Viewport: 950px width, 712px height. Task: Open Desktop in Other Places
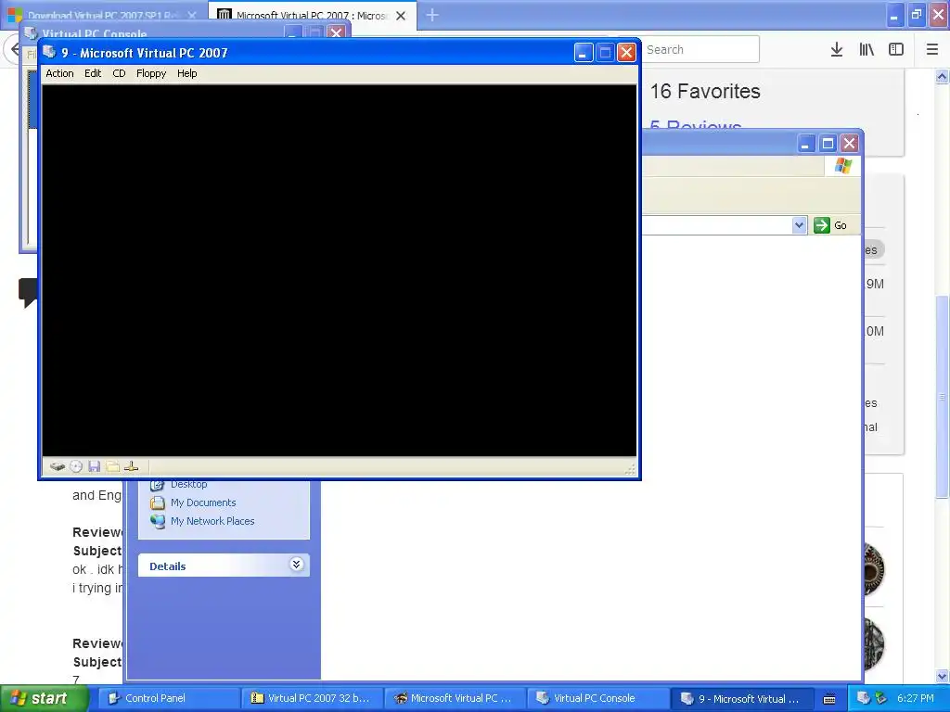[x=188, y=484]
